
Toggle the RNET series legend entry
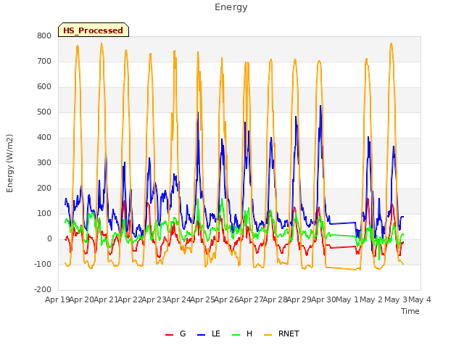coord(281,334)
